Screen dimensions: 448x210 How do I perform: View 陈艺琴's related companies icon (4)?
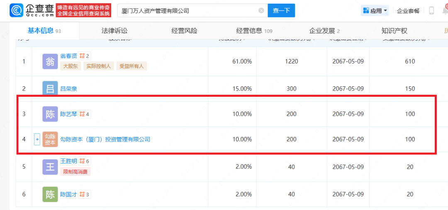pos(85,114)
